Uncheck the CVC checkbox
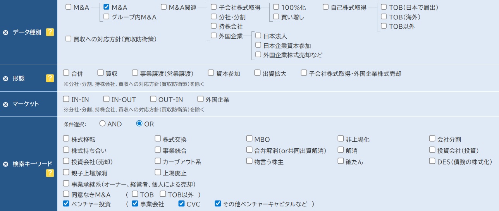499x211 pixels. pos(181,204)
